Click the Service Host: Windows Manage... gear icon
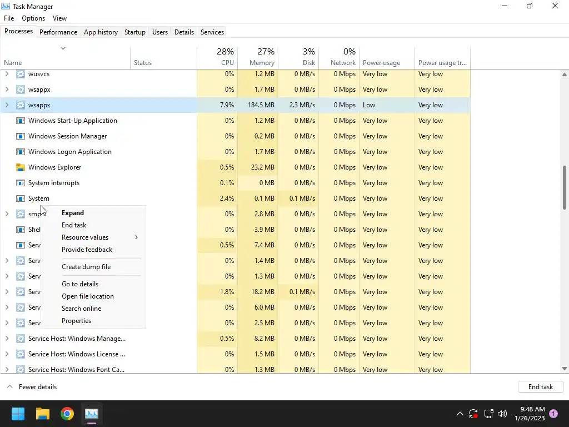This screenshot has height=427, width=569. click(21, 339)
